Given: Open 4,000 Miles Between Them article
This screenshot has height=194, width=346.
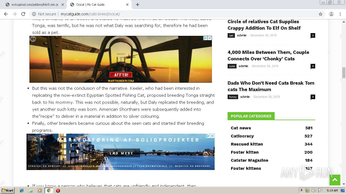Looking at the screenshot, I should pos(268,56).
